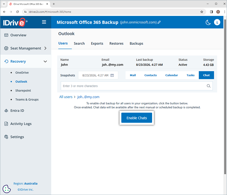The height and width of the screenshot is (195, 227).
Task: Click the last backup time 8/23/2026, 4:27 AM
Action: coord(149,65)
